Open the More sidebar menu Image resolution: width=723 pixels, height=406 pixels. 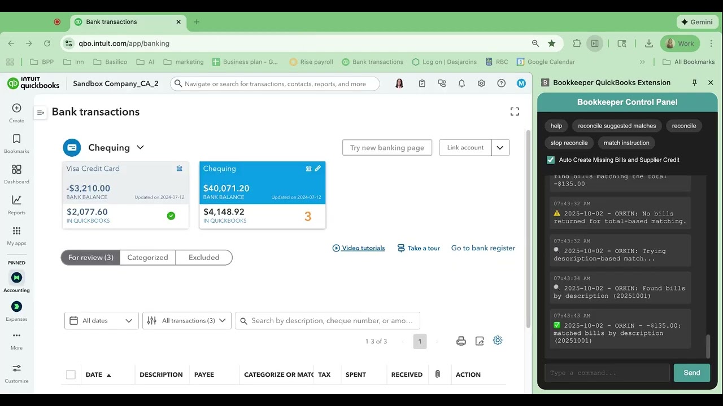click(16, 340)
